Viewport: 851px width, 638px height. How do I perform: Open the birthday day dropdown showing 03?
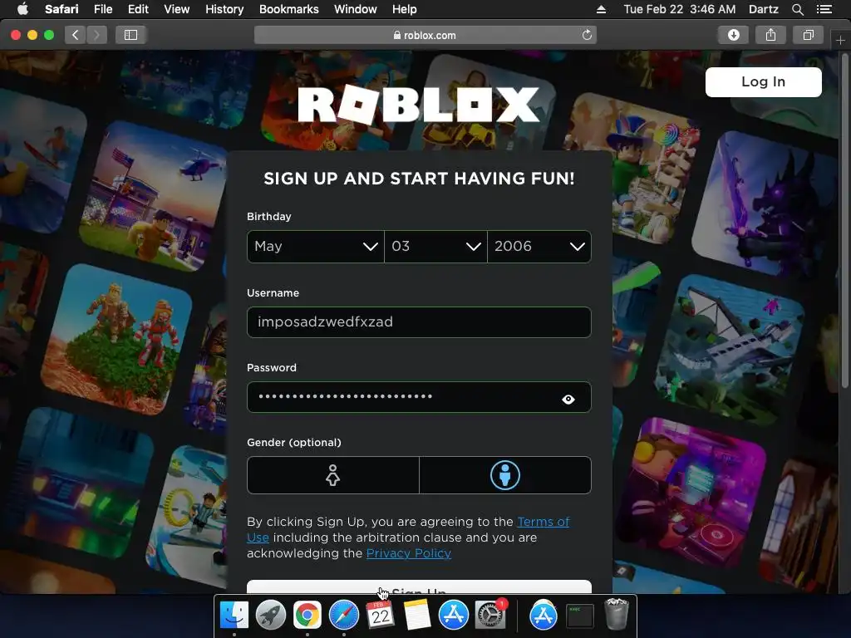click(435, 246)
